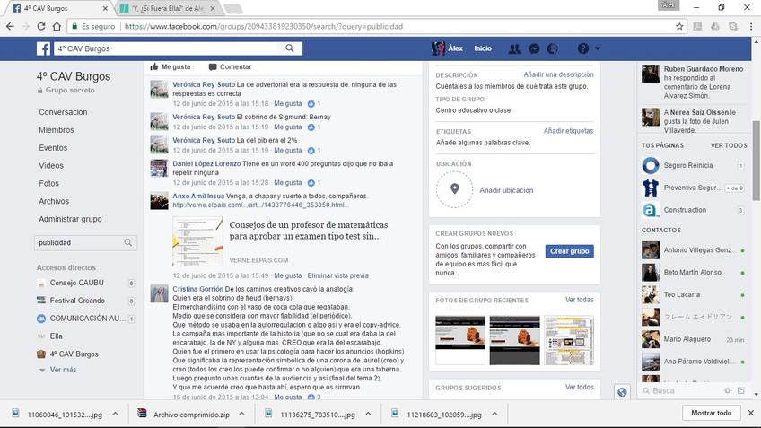
Task: Expand options for 11218603_102059 jpg download
Action: [x=494, y=414]
